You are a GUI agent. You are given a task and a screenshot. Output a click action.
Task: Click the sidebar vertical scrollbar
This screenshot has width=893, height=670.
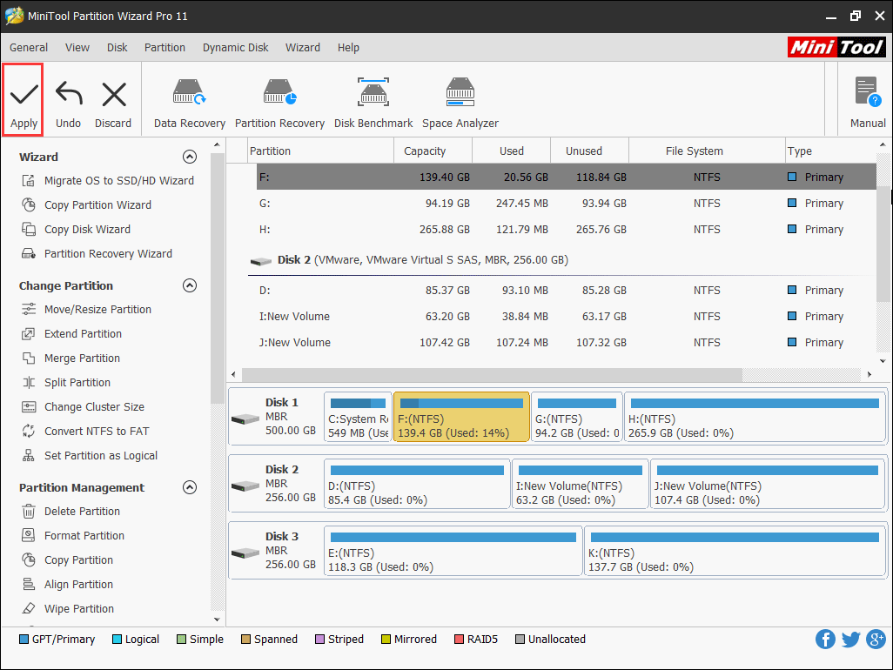coord(217,279)
